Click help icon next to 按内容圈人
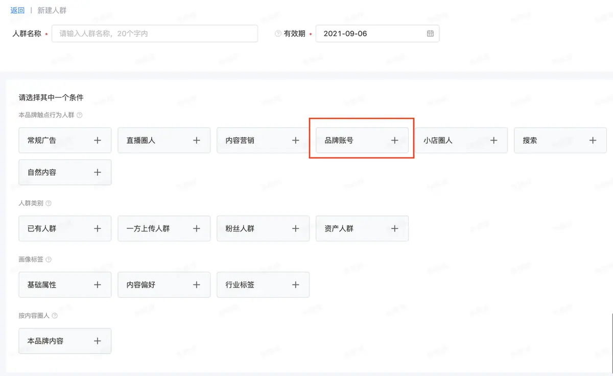The height and width of the screenshot is (376, 613). [x=55, y=316]
